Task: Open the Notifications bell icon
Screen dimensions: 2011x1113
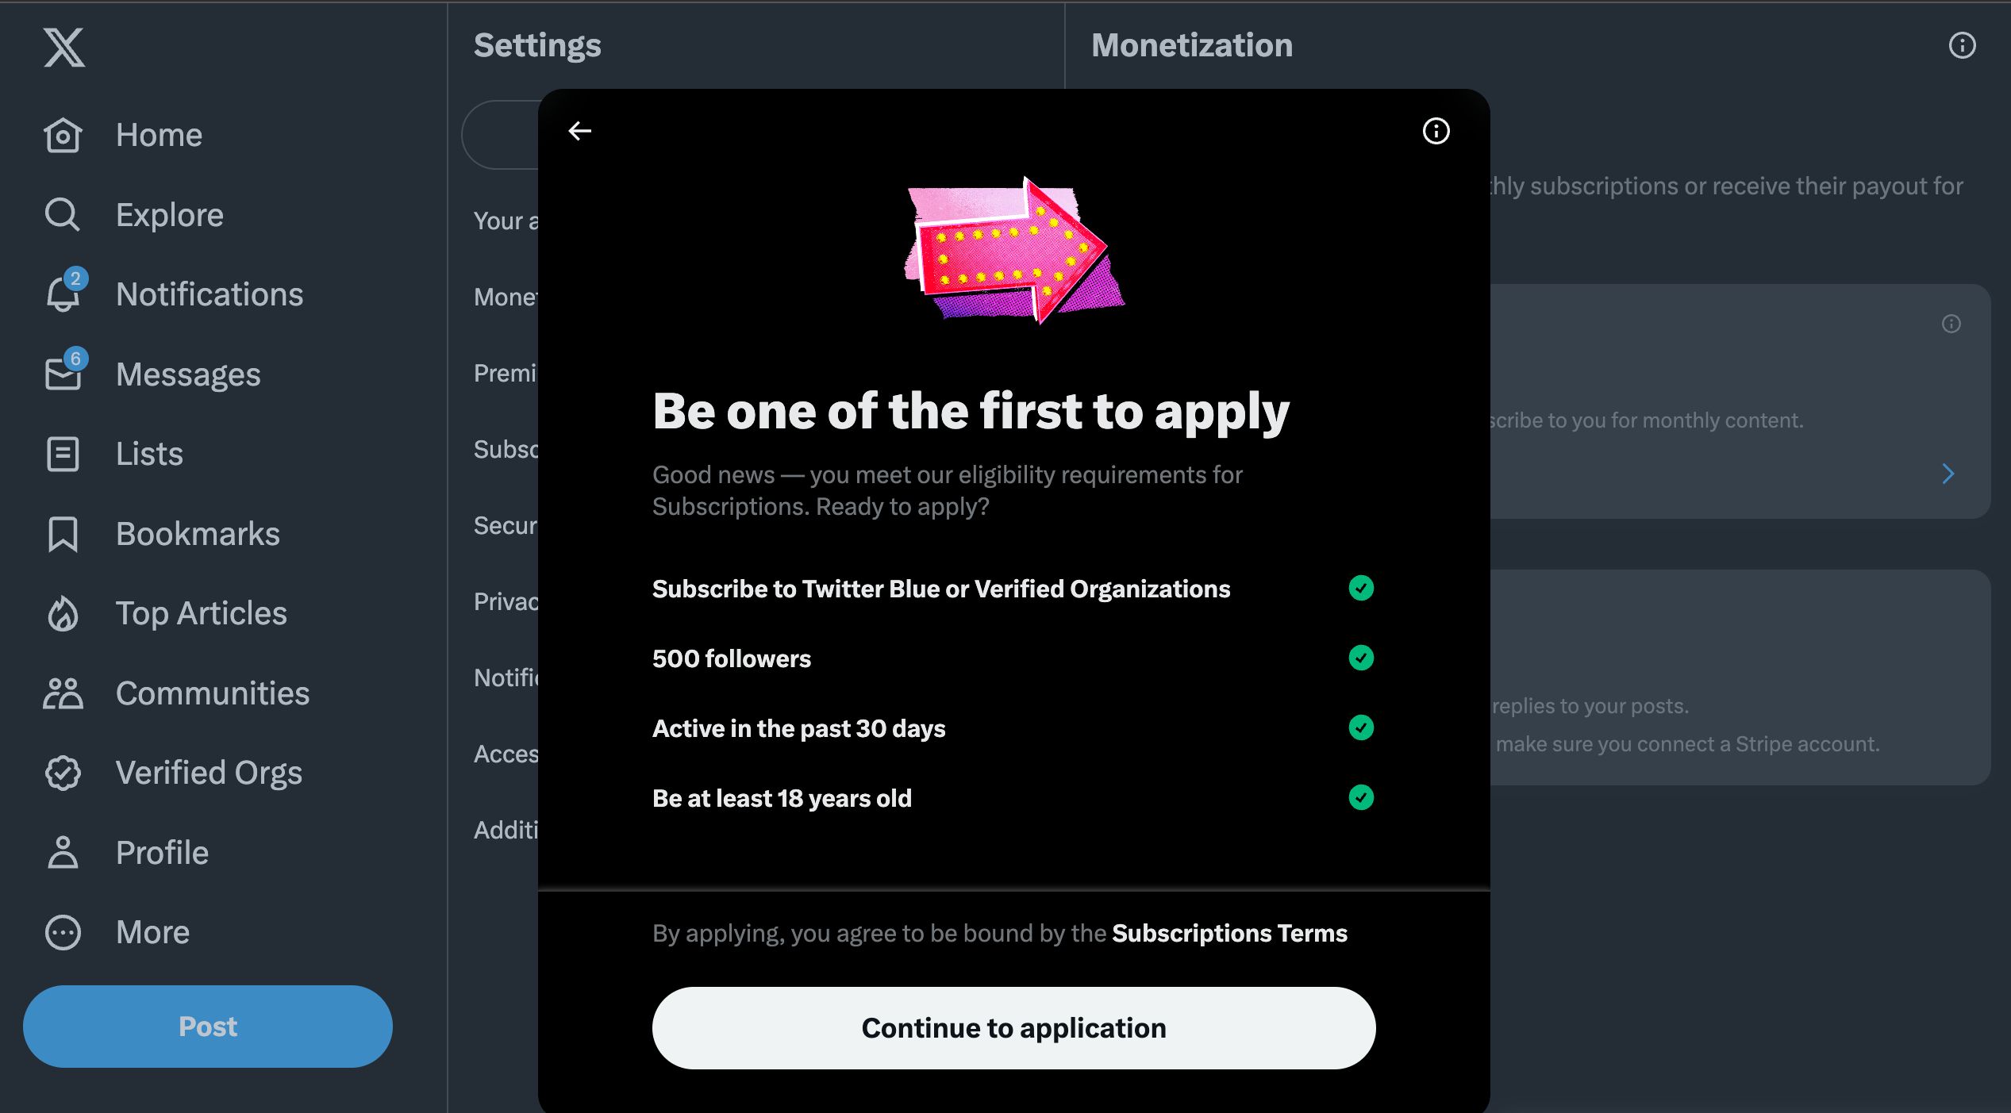Action: tap(63, 294)
